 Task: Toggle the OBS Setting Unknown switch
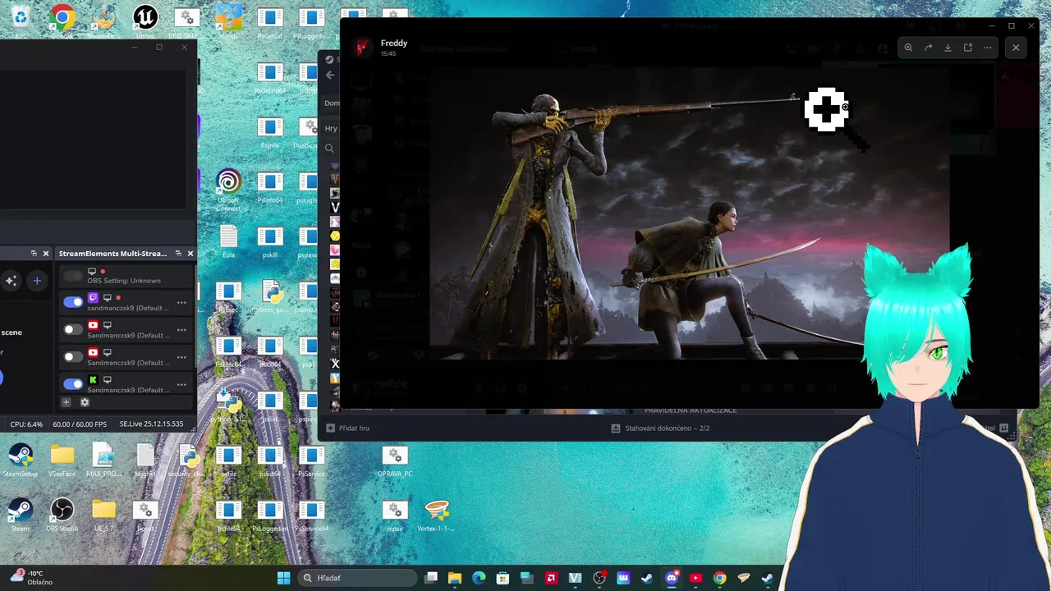coord(73,276)
